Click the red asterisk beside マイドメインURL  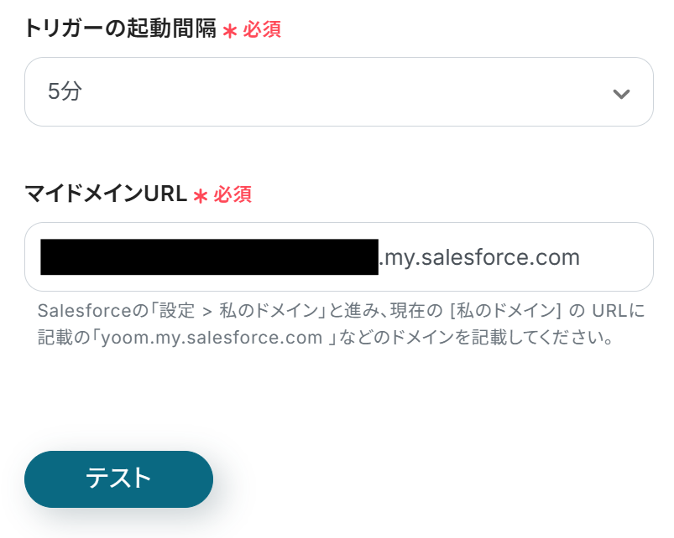click(x=201, y=196)
